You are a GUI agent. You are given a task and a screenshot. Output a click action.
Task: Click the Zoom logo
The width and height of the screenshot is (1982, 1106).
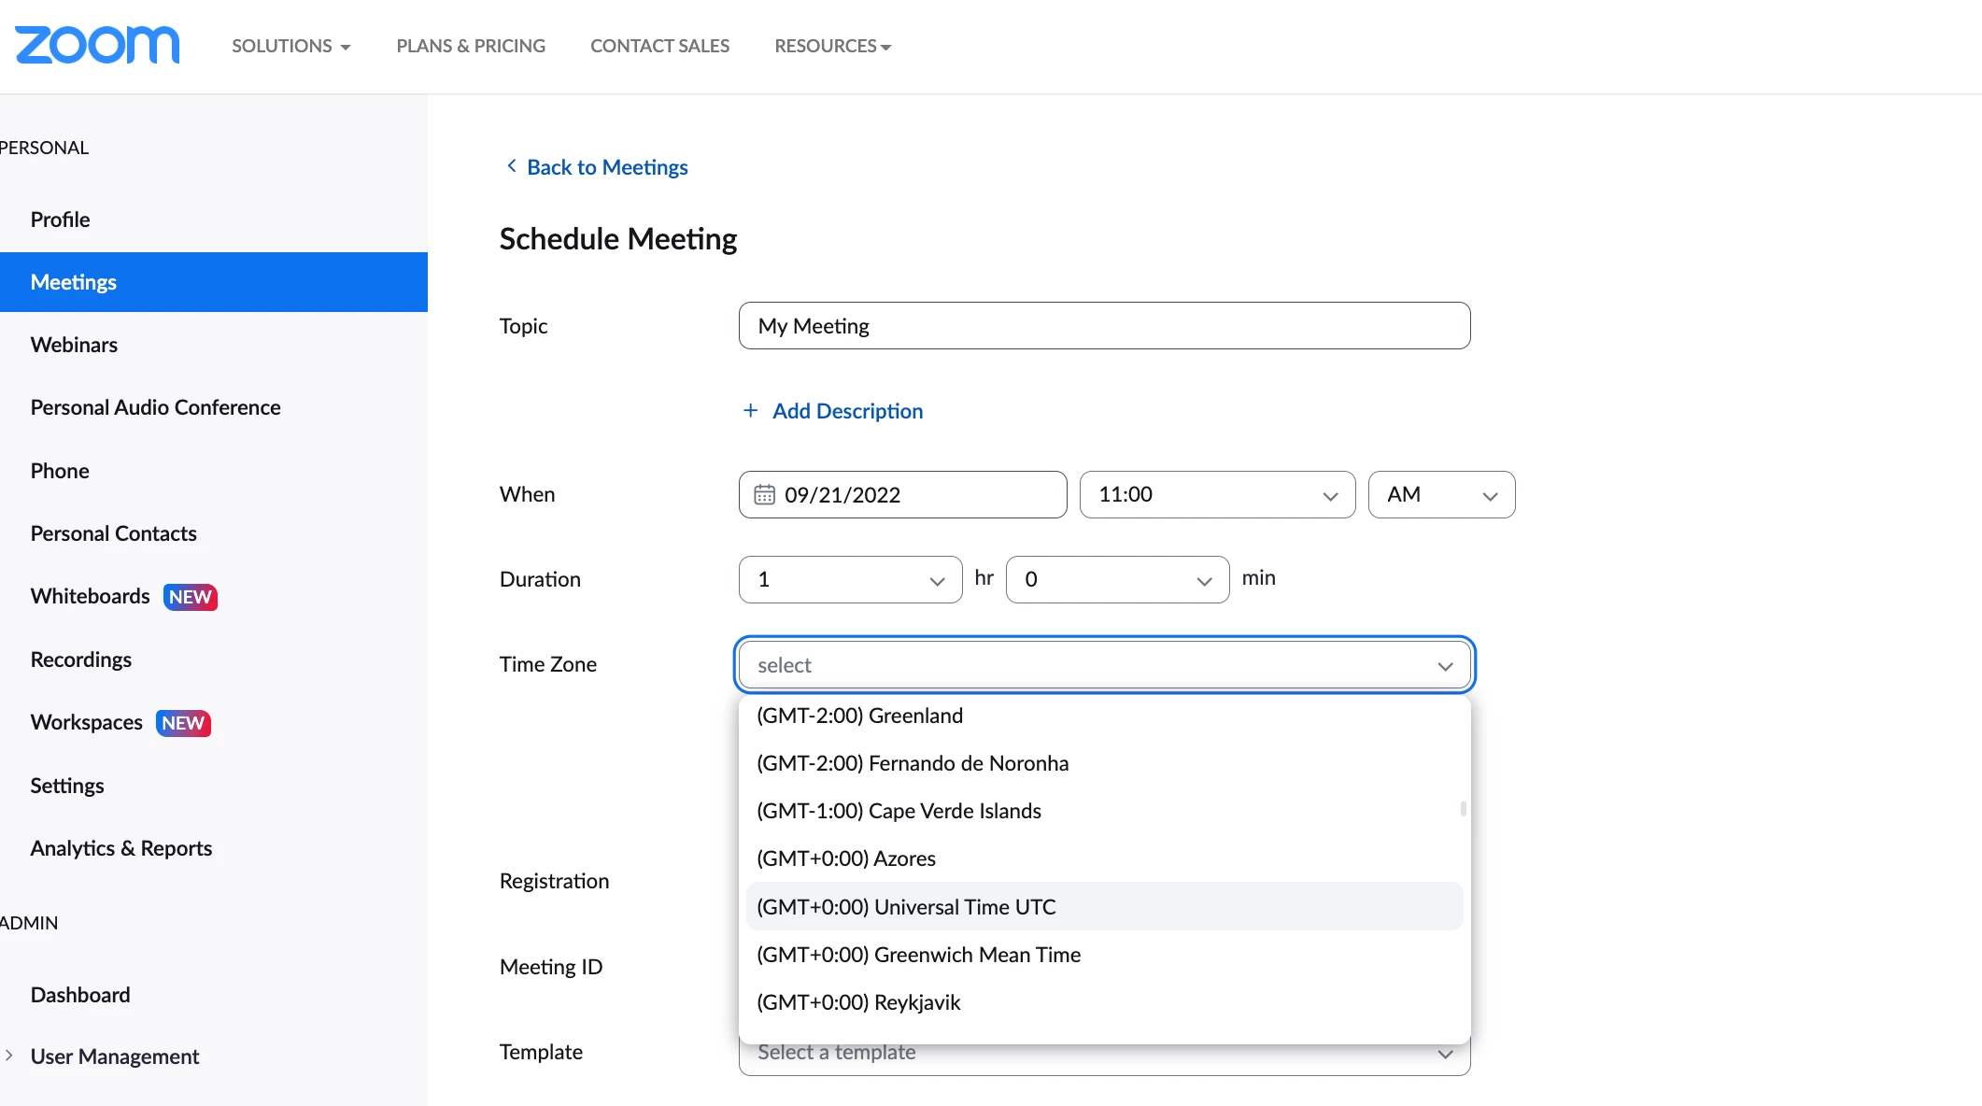click(97, 45)
